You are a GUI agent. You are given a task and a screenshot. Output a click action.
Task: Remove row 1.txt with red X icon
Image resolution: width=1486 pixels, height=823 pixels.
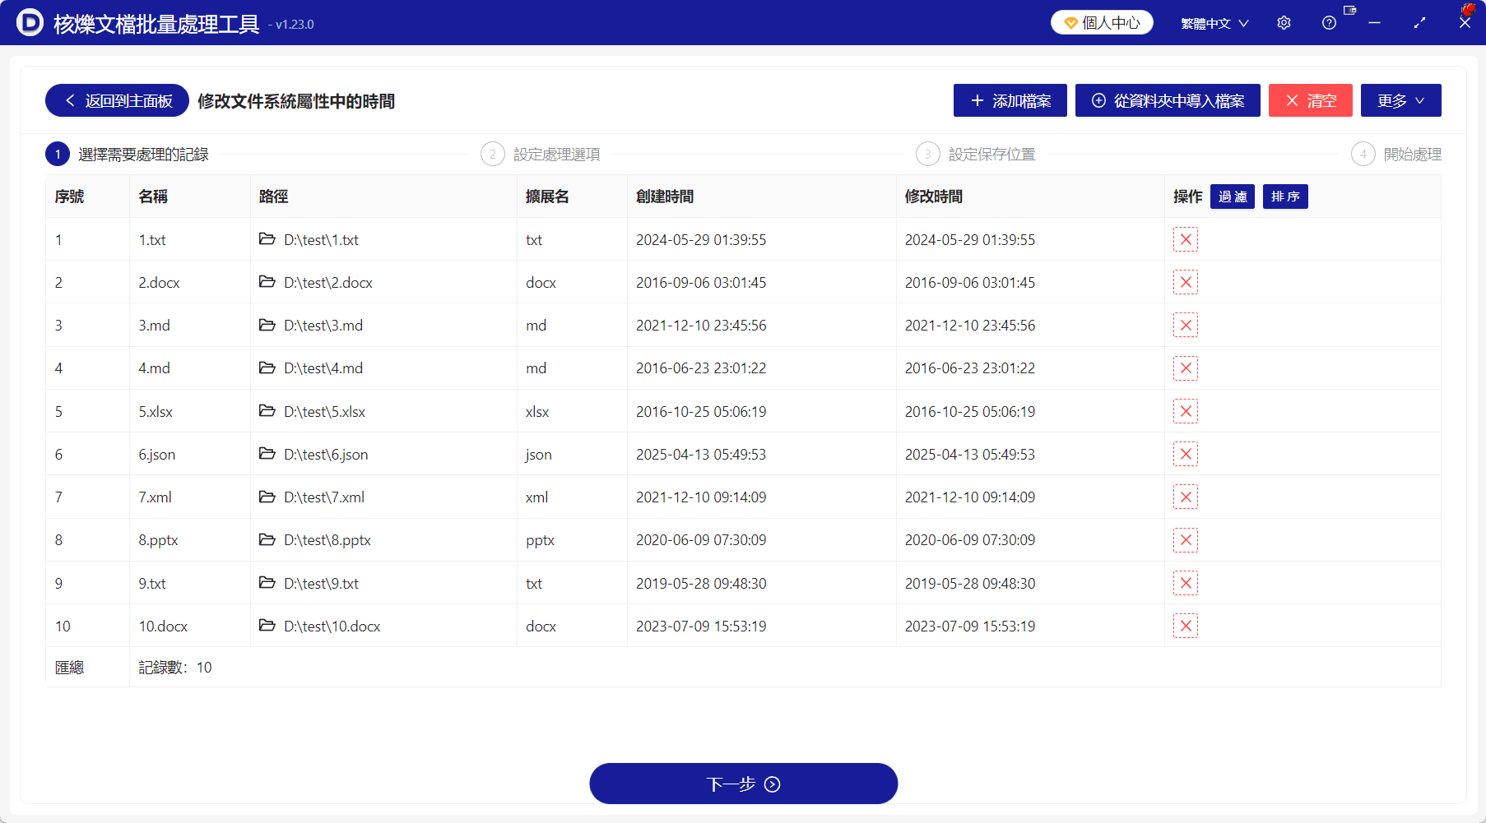coord(1185,239)
